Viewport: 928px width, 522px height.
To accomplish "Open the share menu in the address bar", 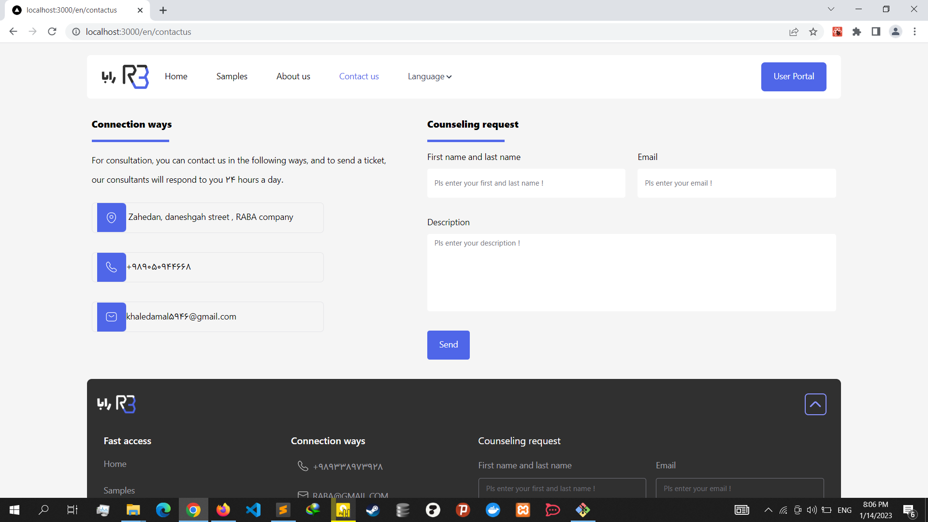I will click(794, 31).
